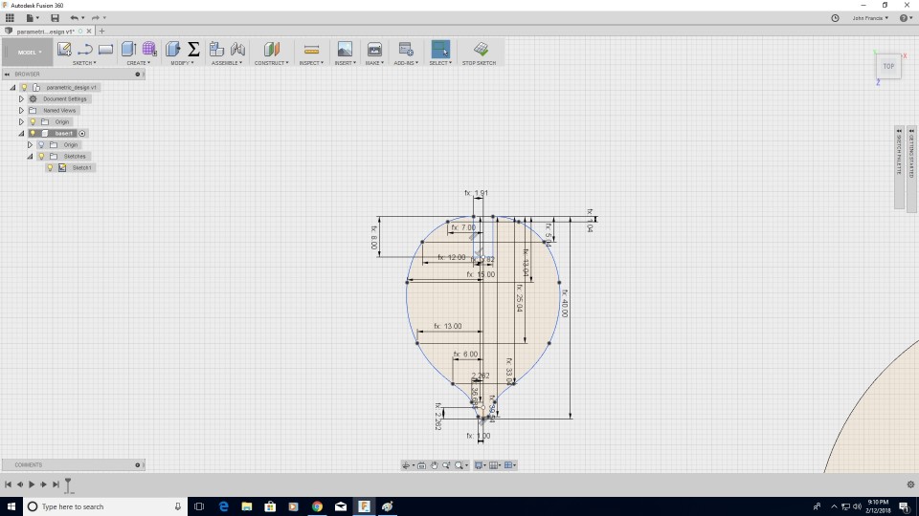Jump to the timeline beginning
The image size is (919, 516).
(9, 484)
